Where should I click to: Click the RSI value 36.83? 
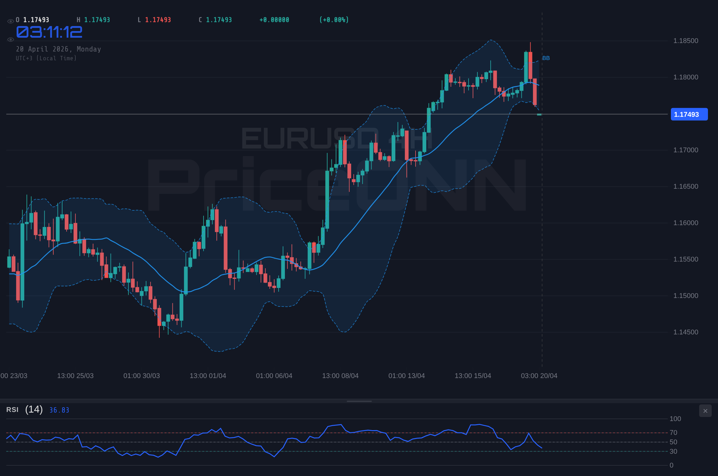point(59,410)
